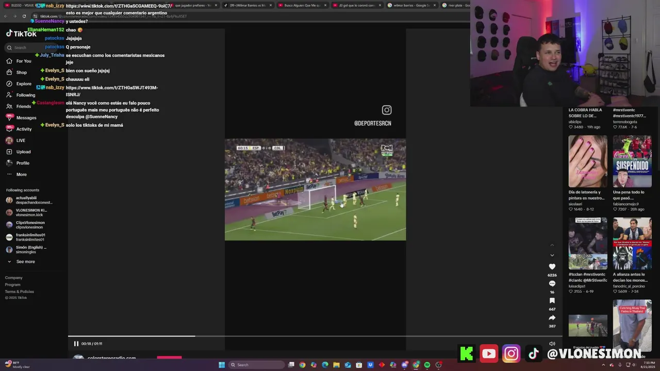660x371 pixels.
Task: Open Task View from the taskbar
Action: click(291, 365)
